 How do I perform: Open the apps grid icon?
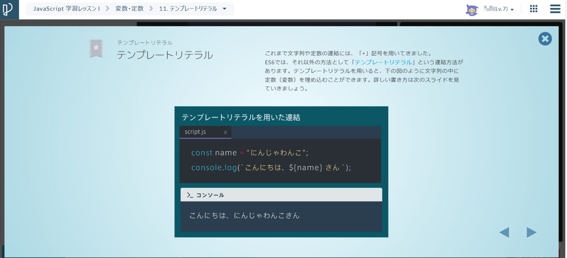coord(533,9)
